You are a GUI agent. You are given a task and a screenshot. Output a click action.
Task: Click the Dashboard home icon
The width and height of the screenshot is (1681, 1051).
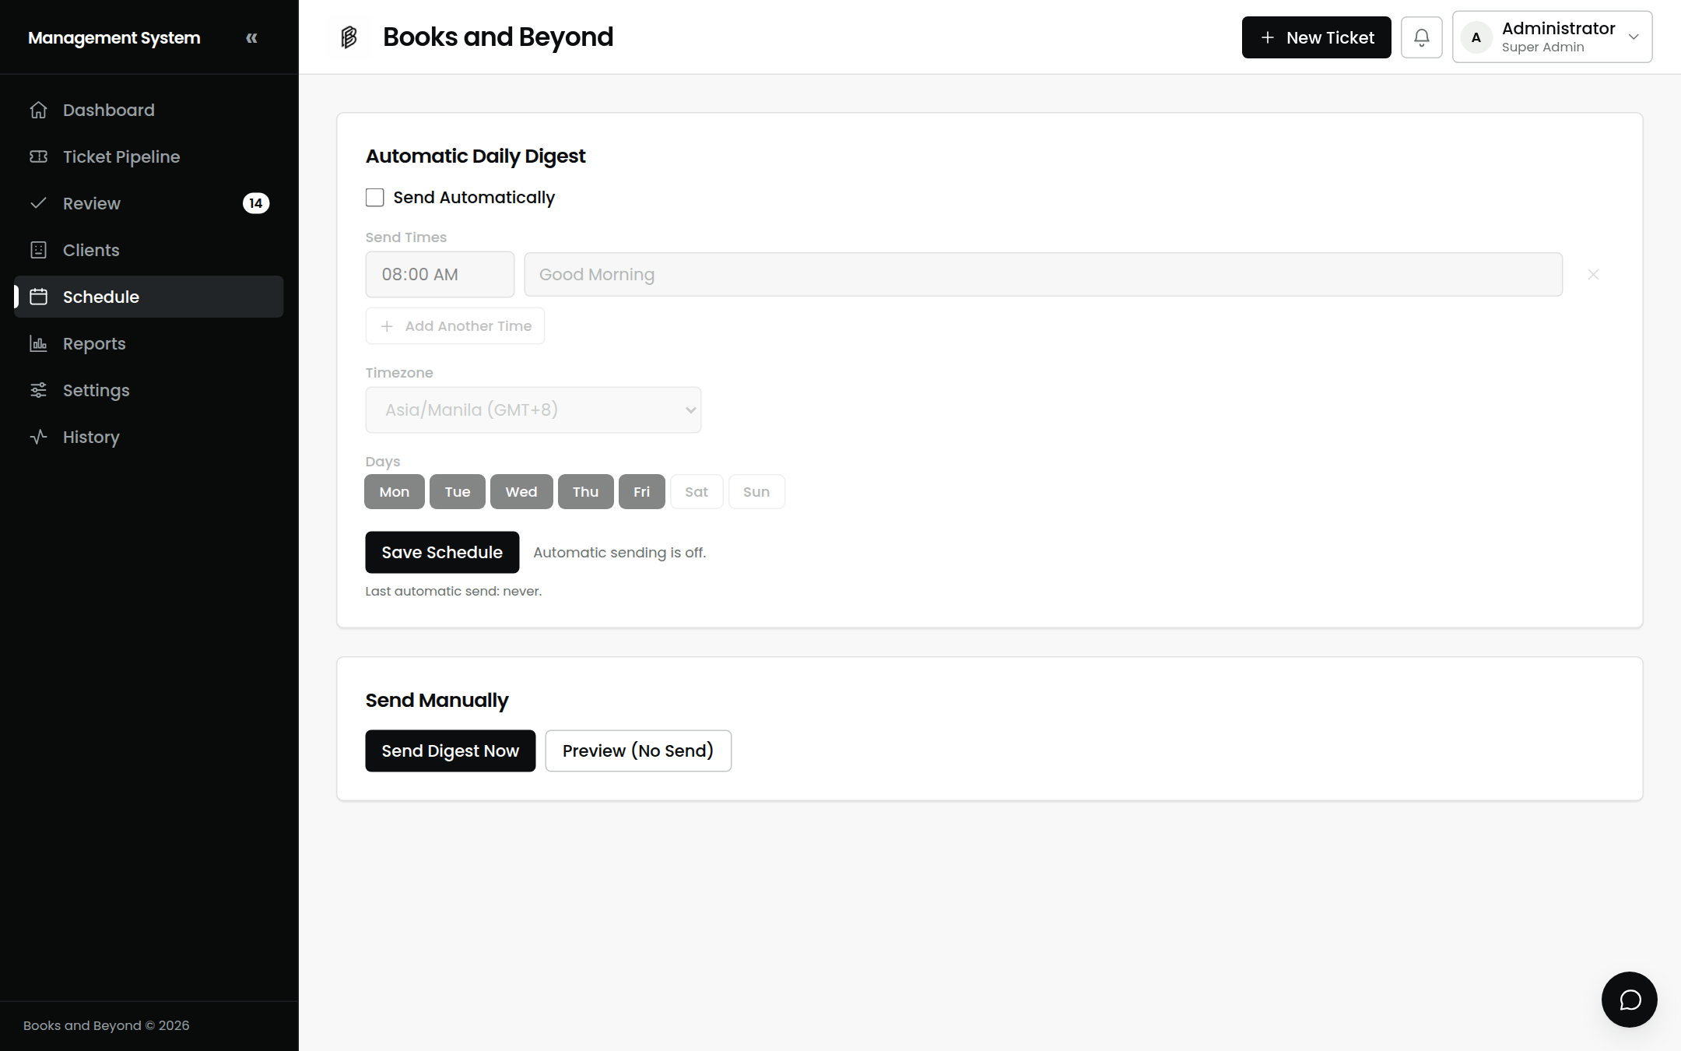click(38, 110)
